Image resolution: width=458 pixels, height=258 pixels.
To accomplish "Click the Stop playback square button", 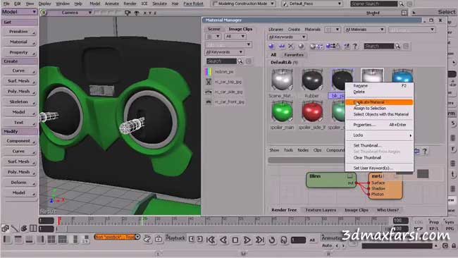I will pos(235,240).
